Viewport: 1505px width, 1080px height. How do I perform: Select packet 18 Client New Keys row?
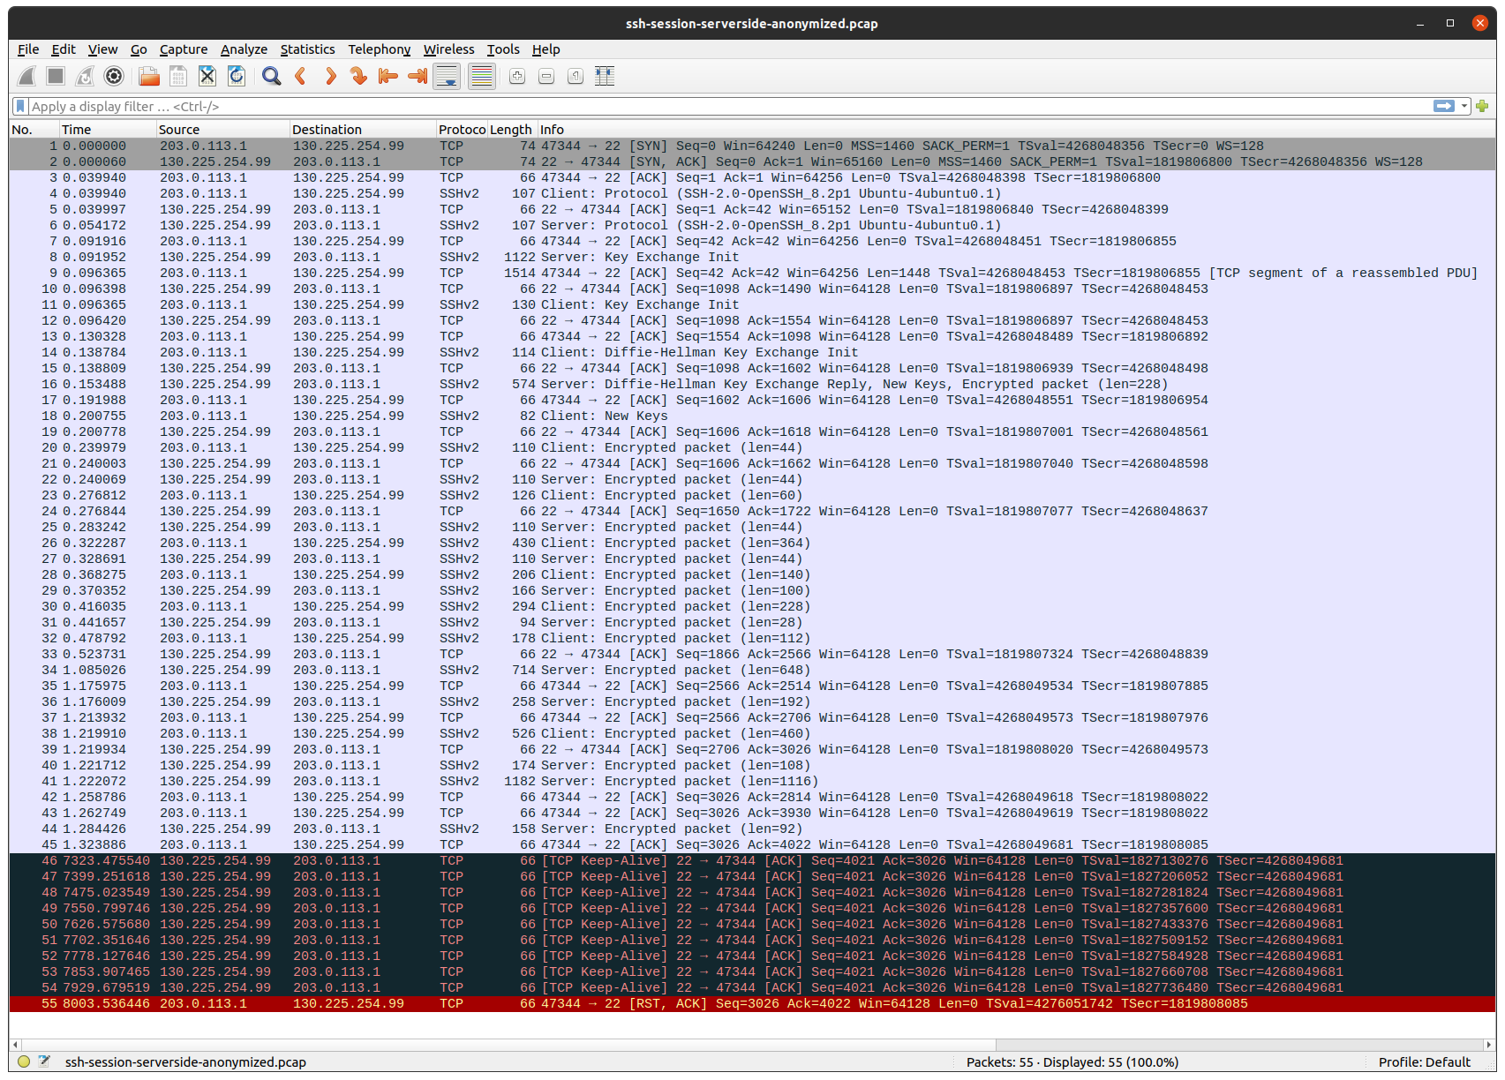752,416
